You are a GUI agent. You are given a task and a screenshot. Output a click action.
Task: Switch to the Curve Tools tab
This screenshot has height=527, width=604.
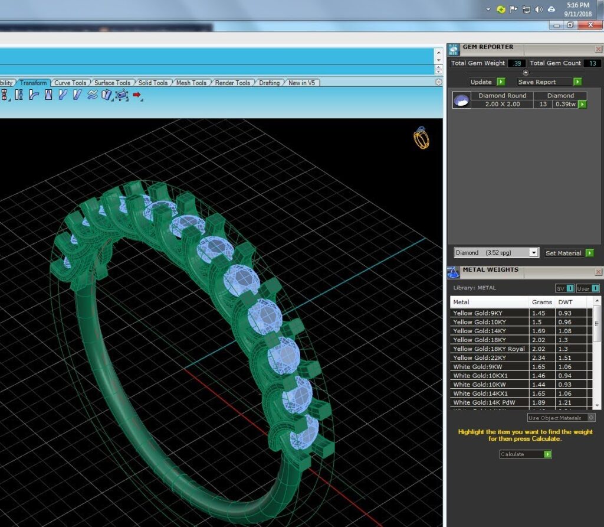point(70,83)
